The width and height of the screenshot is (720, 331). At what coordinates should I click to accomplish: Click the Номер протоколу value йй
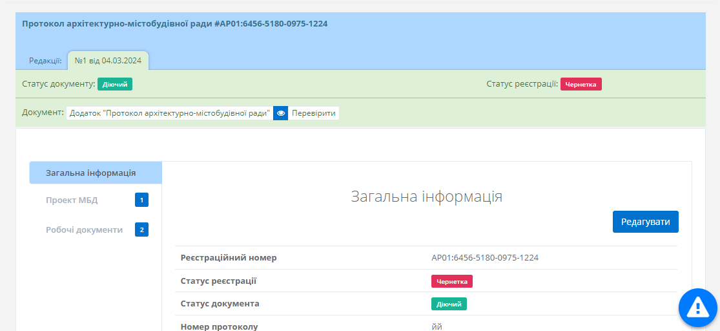(437, 326)
